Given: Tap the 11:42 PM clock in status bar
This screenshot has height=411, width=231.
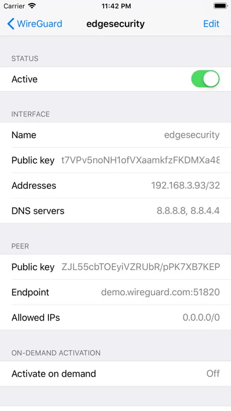Looking at the screenshot, I should pos(116,6).
